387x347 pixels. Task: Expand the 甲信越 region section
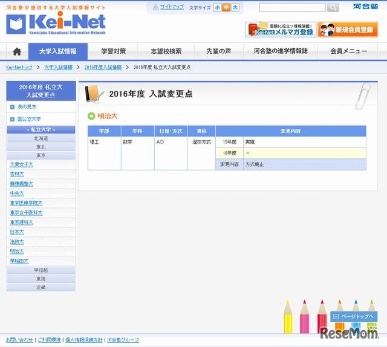pyautogui.click(x=41, y=270)
